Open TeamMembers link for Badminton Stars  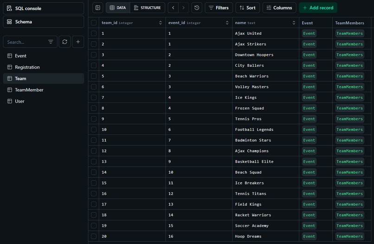point(349,140)
